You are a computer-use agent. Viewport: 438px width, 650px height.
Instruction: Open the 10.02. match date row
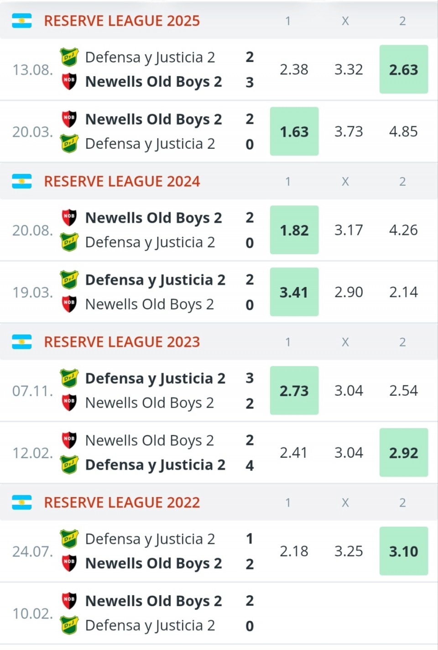(x=32, y=613)
